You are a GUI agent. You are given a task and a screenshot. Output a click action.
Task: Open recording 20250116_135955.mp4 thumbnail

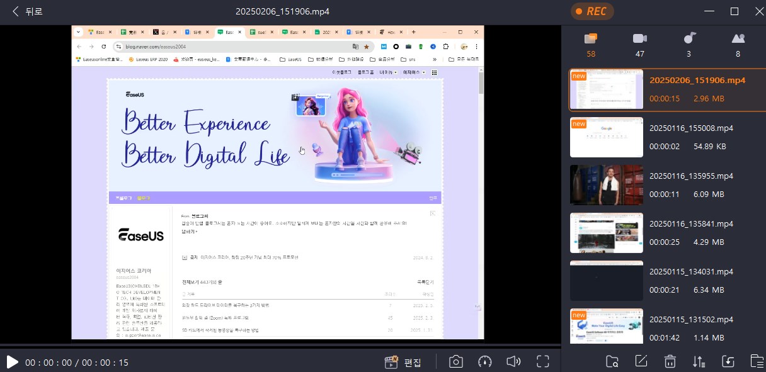tap(606, 185)
